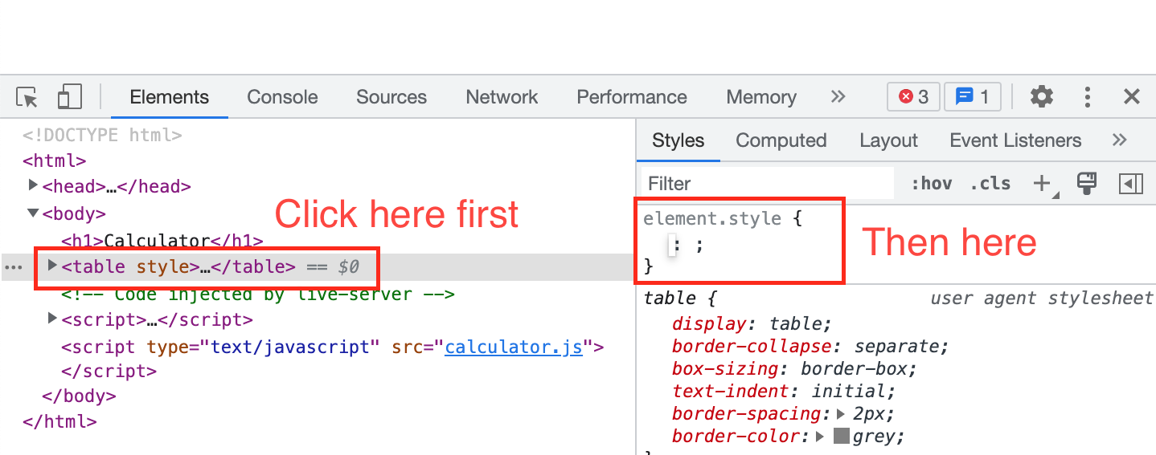Collapse the body element
1156x455 pixels.
33,213
